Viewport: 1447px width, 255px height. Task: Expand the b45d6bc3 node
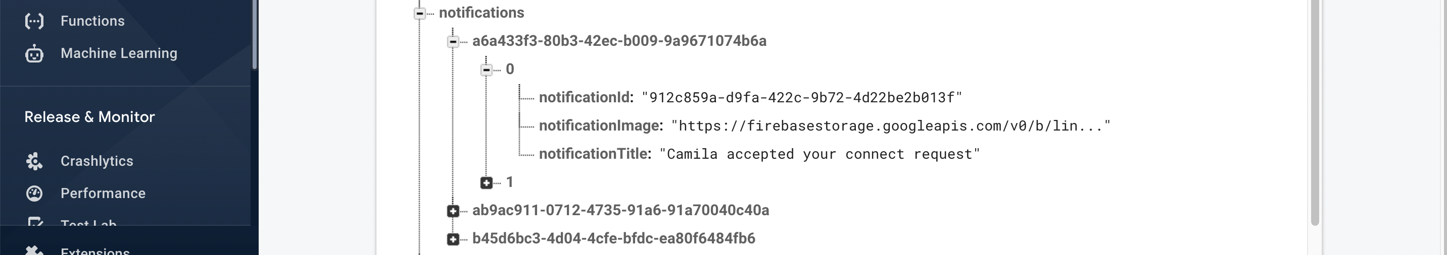453,239
